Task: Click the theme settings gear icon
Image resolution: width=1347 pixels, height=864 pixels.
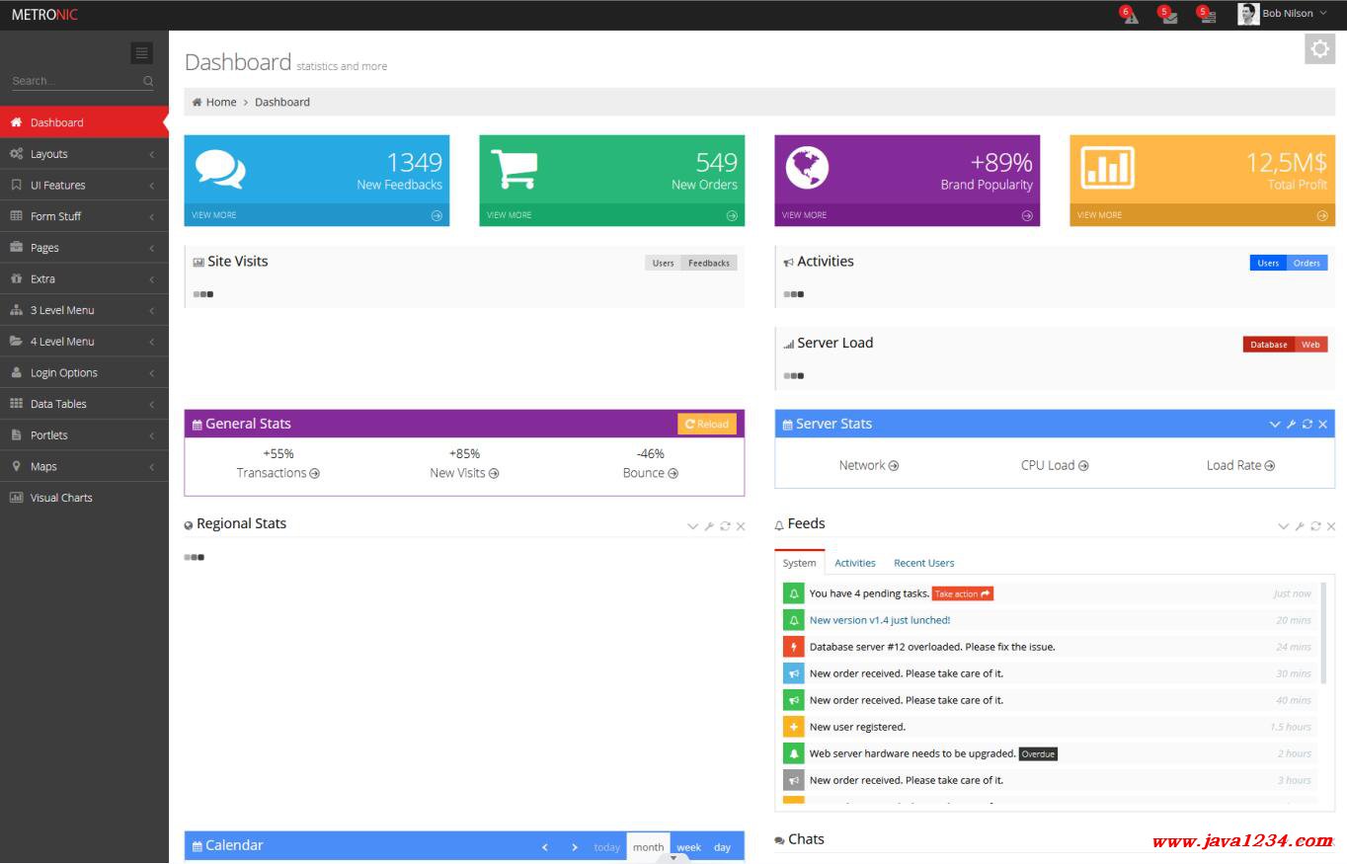Action: [x=1319, y=48]
